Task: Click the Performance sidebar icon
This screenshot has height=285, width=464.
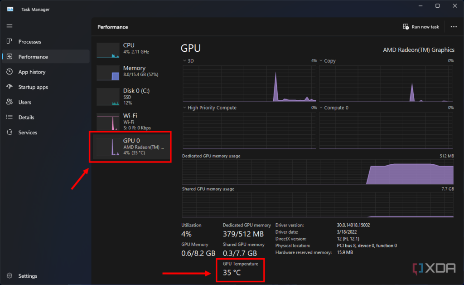Action: (x=10, y=56)
